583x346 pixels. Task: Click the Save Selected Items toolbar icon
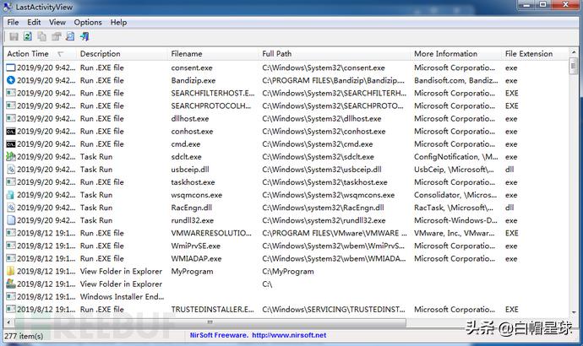coord(14,36)
